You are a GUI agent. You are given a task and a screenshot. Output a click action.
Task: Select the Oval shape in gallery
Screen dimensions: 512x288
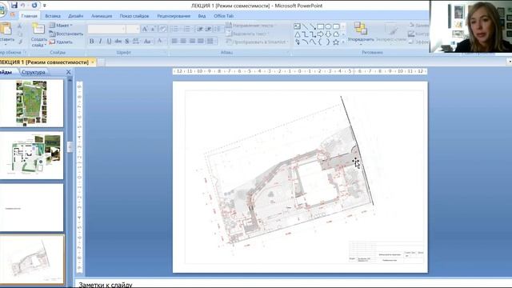click(x=328, y=26)
